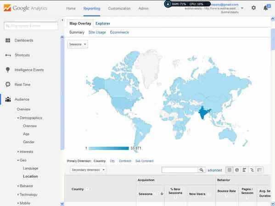Collapse the sidebar with the arrow handle
Viewport: 275px width, 206px height.
point(62,20)
